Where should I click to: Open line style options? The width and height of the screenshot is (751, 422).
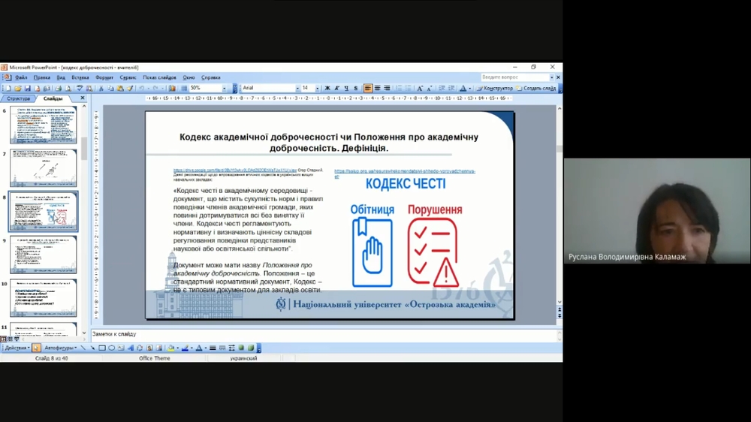point(213,348)
